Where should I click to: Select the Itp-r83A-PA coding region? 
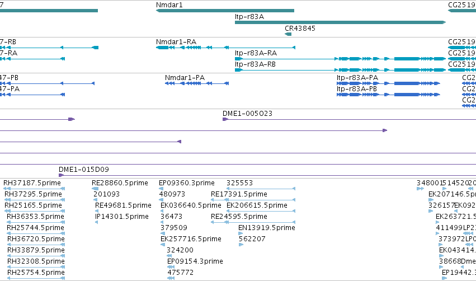tap(388, 83)
